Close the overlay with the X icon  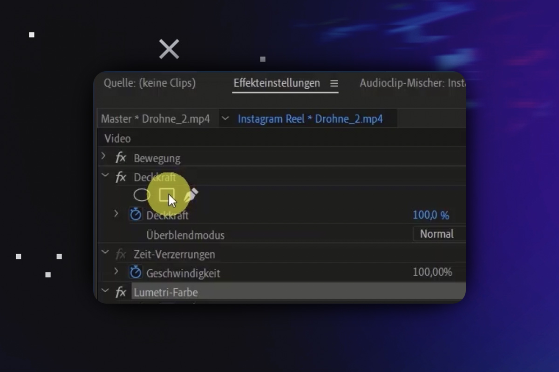(x=169, y=49)
